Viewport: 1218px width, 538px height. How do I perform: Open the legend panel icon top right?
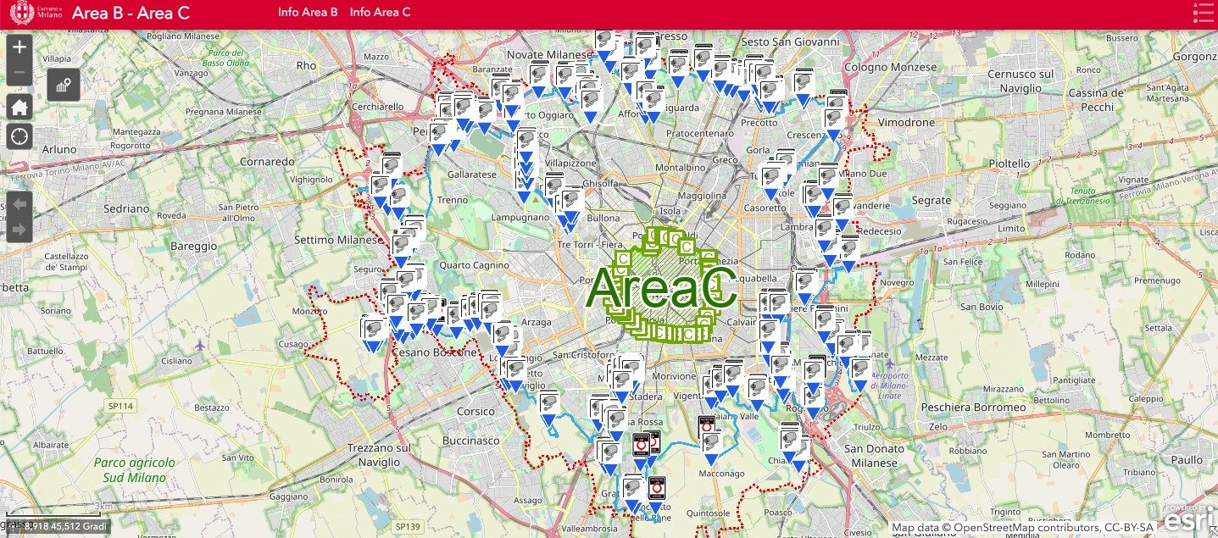(1203, 12)
